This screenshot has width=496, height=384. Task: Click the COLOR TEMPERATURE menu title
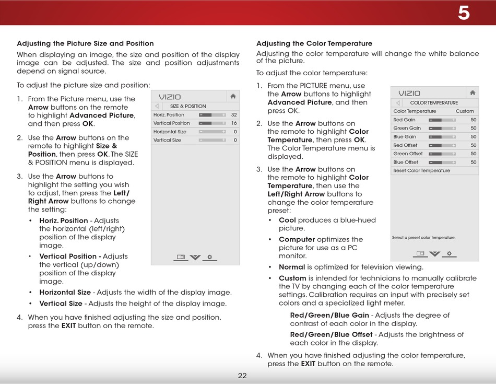pos(434,102)
